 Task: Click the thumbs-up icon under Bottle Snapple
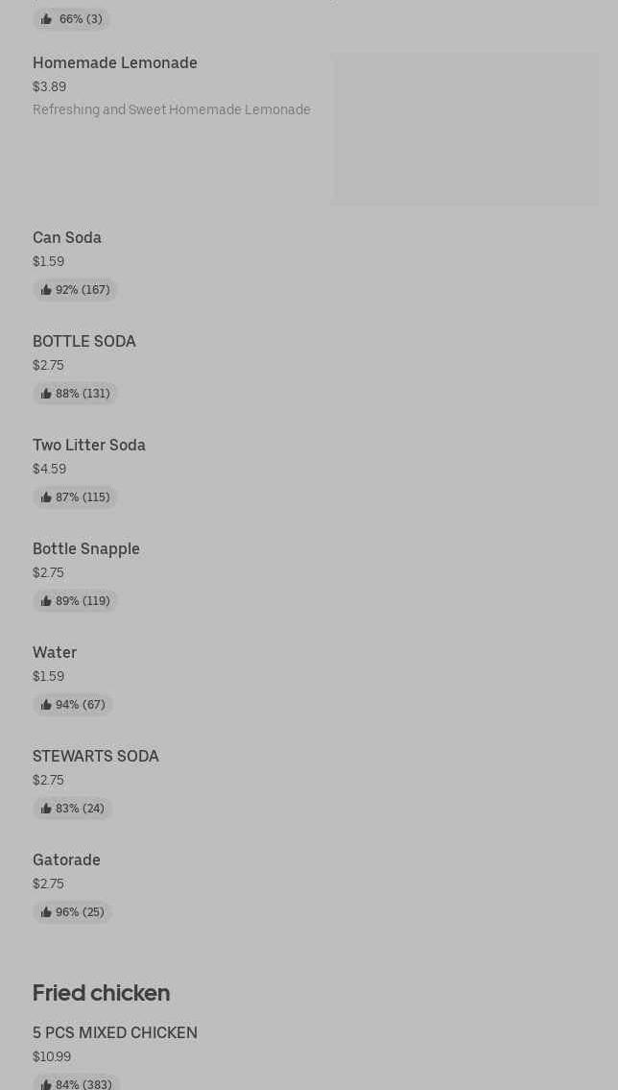(x=46, y=601)
